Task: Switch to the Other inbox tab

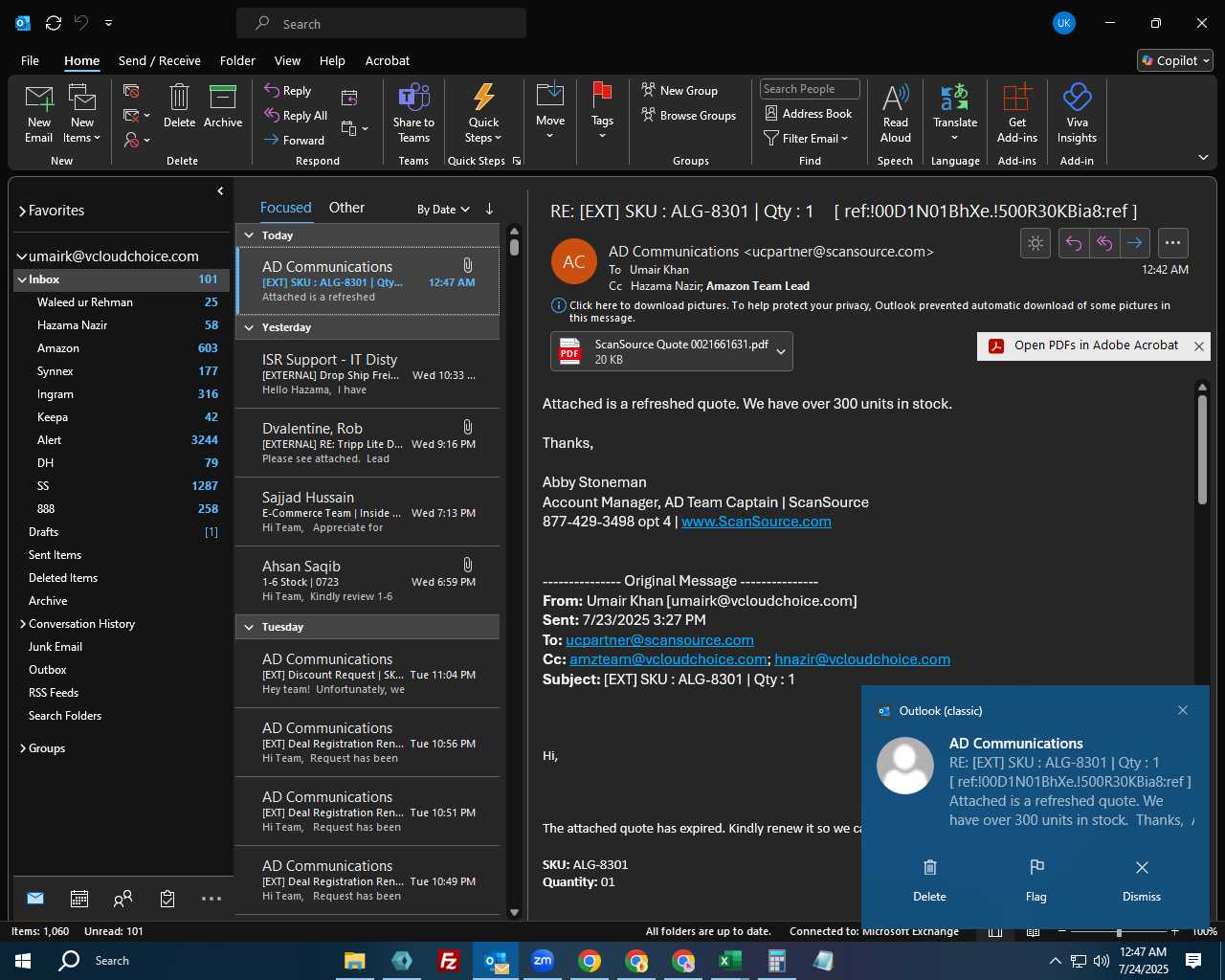Action: click(x=346, y=208)
